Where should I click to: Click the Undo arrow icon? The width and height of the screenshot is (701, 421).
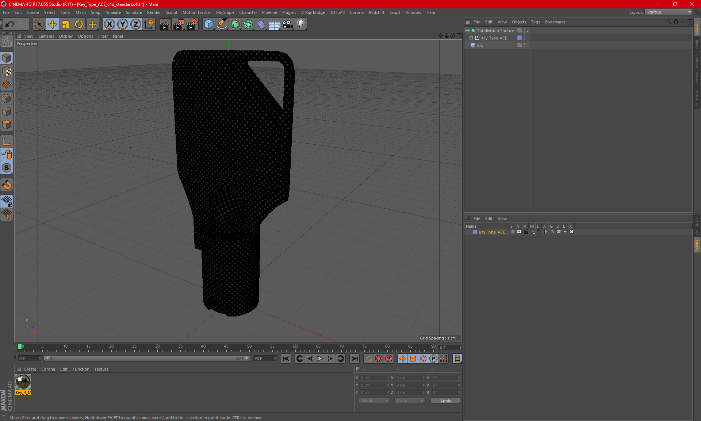tap(10, 24)
